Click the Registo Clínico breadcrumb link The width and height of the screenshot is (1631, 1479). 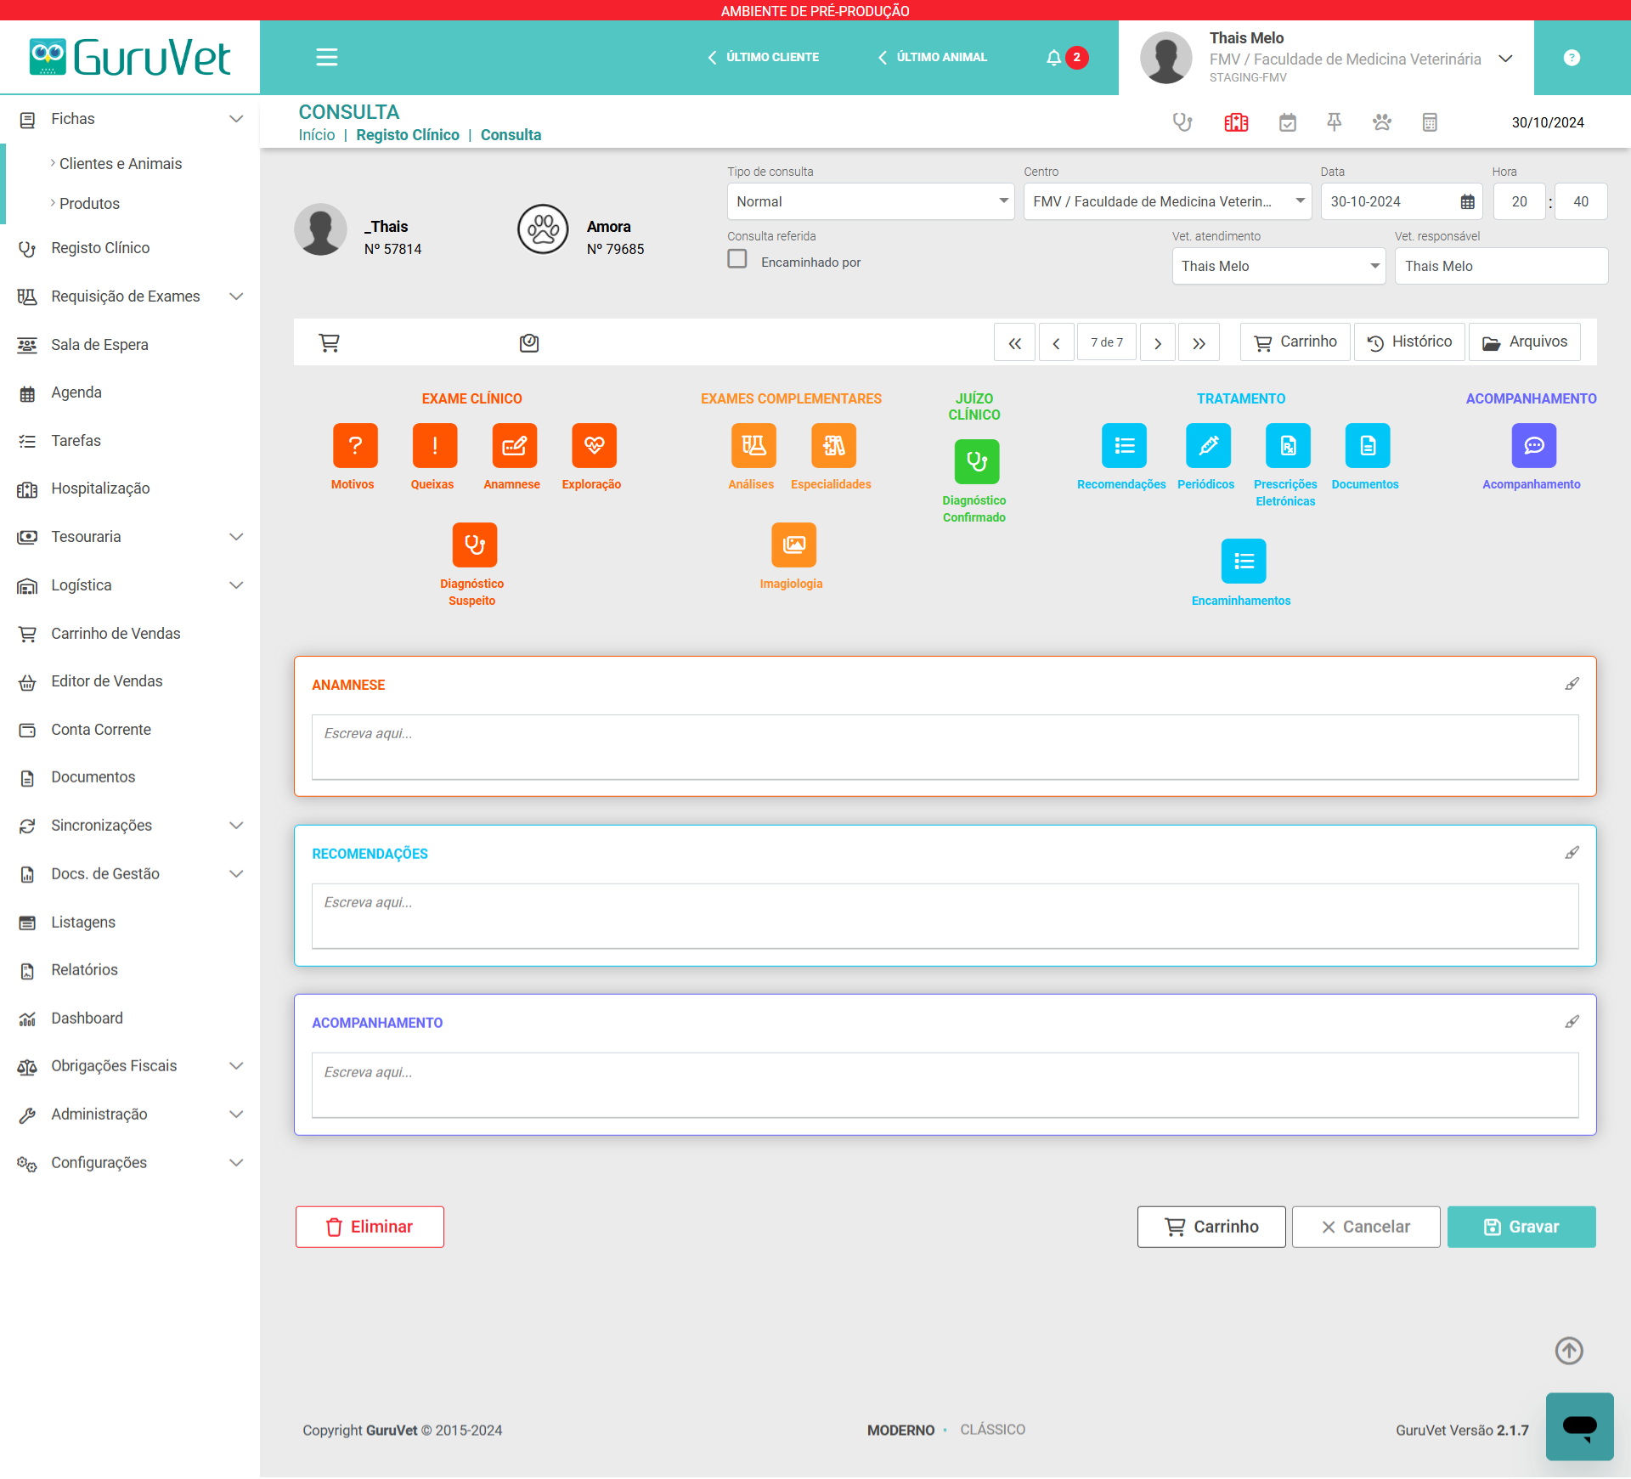[407, 135]
